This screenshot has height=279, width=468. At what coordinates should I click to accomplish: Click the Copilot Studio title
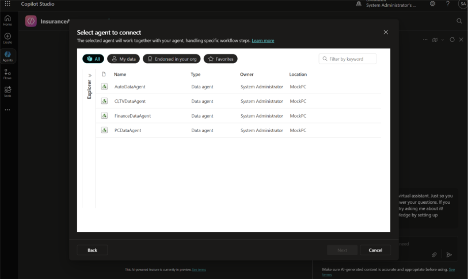pyautogui.click(x=37, y=4)
